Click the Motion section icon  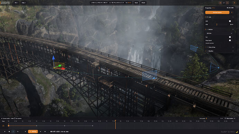tap(207, 29)
